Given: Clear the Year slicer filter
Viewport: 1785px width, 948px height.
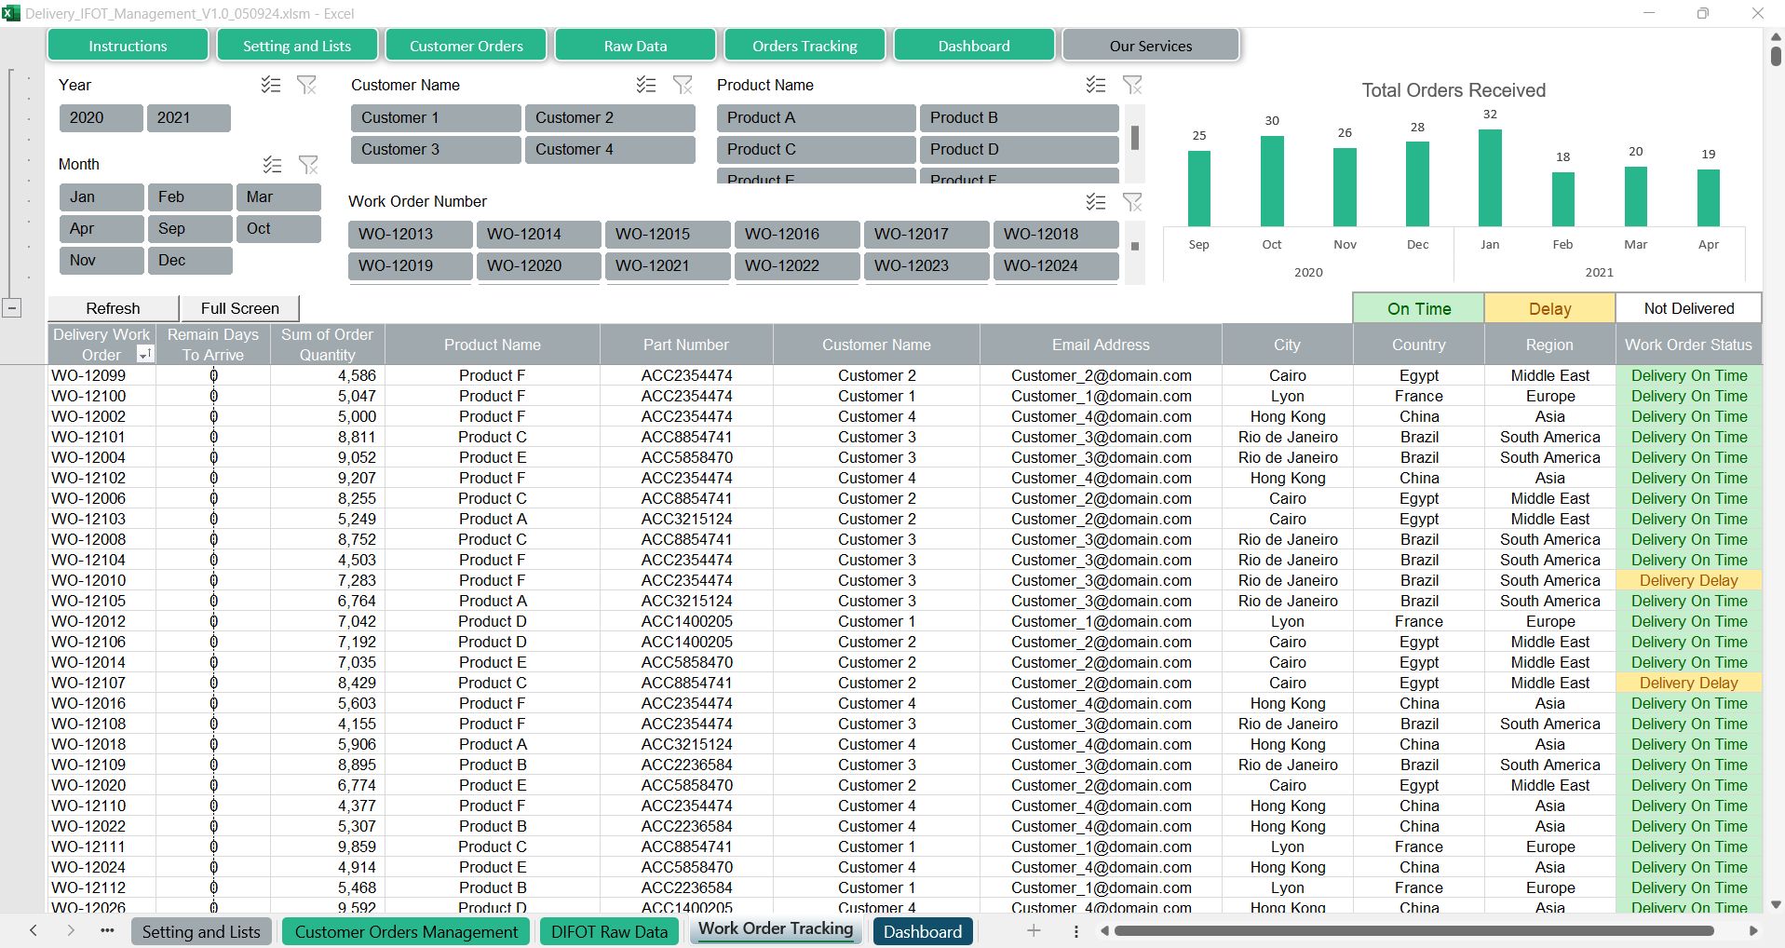Looking at the screenshot, I should click(x=306, y=85).
